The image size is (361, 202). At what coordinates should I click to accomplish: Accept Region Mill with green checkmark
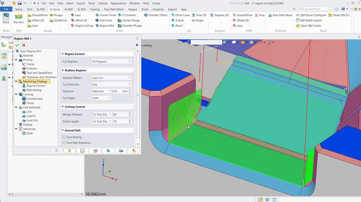click(x=17, y=45)
